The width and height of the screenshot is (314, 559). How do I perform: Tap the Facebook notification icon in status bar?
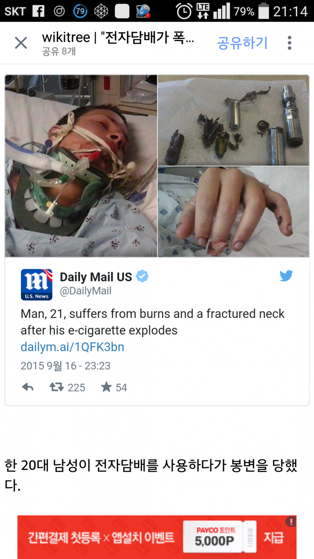(x=38, y=11)
